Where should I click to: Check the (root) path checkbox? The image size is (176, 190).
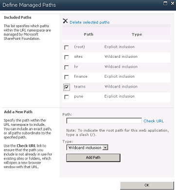click(x=67, y=48)
